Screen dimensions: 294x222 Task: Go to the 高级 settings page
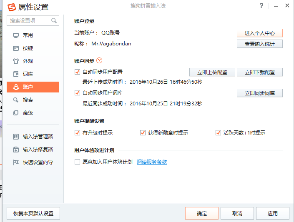click(x=33, y=113)
